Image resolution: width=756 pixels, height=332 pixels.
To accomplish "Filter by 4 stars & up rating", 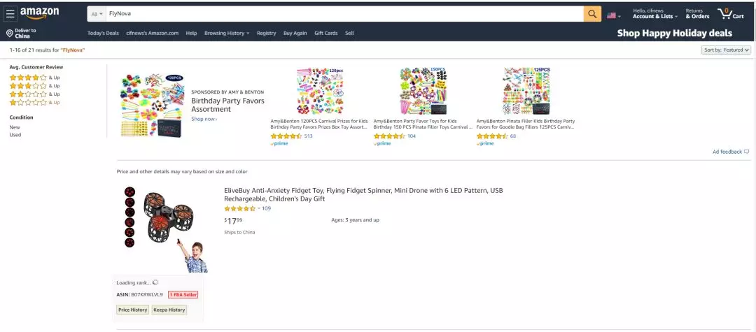I will [x=28, y=78].
